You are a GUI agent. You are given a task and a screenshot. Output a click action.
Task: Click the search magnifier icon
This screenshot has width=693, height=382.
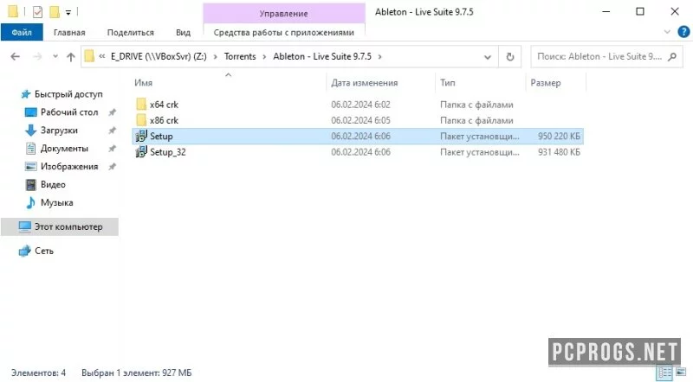tap(672, 56)
